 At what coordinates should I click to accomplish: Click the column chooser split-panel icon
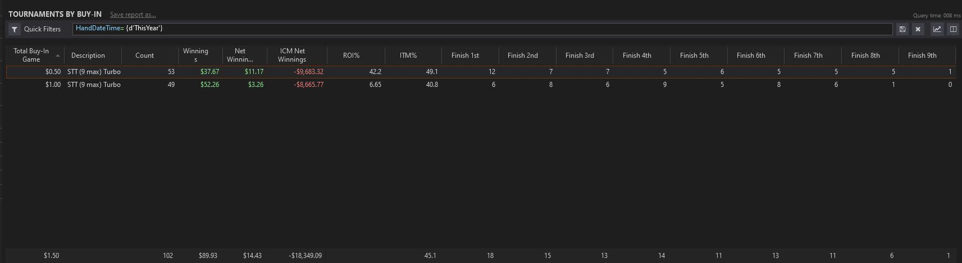(x=953, y=29)
